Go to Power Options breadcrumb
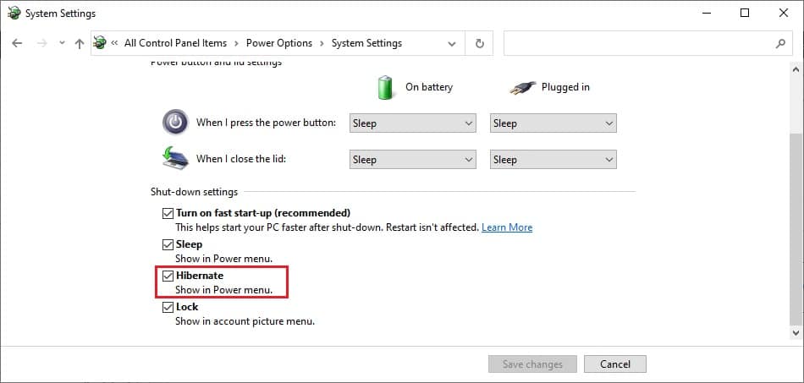The height and width of the screenshot is (383, 804). pyautogui.click(x=278, y=43)
